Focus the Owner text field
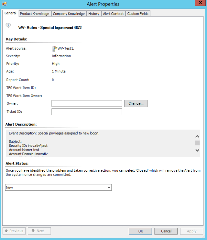The image size is (207, 240). point(87,104)
